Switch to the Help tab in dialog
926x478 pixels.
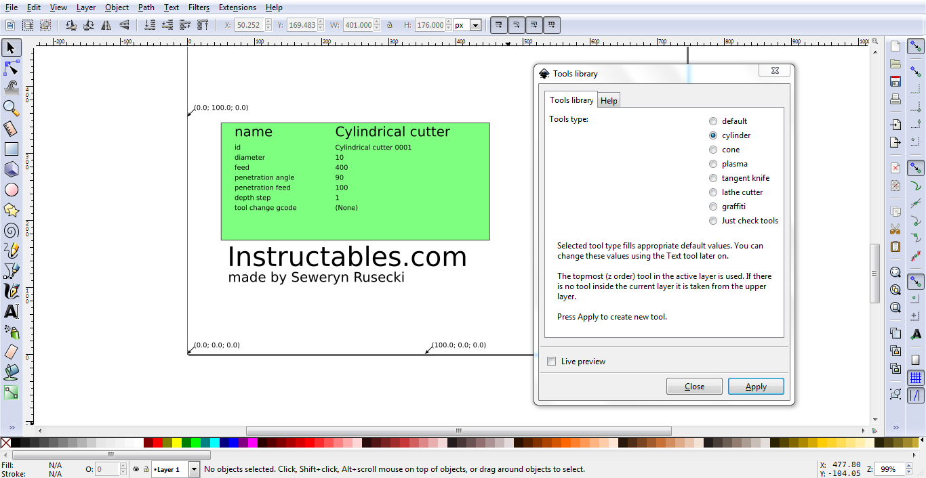point(609,100)
